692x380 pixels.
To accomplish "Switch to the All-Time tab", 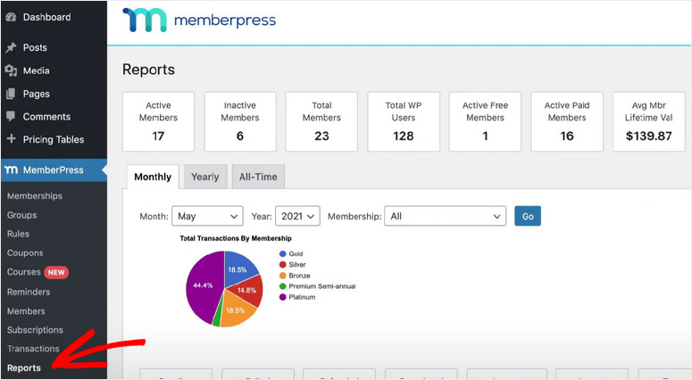I will [x=257, y=177].
